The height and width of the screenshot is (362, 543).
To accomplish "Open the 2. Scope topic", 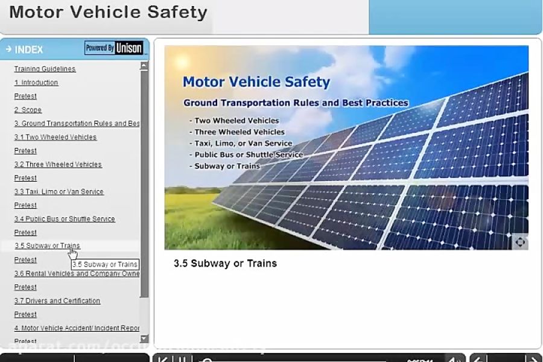I will 28,110.
